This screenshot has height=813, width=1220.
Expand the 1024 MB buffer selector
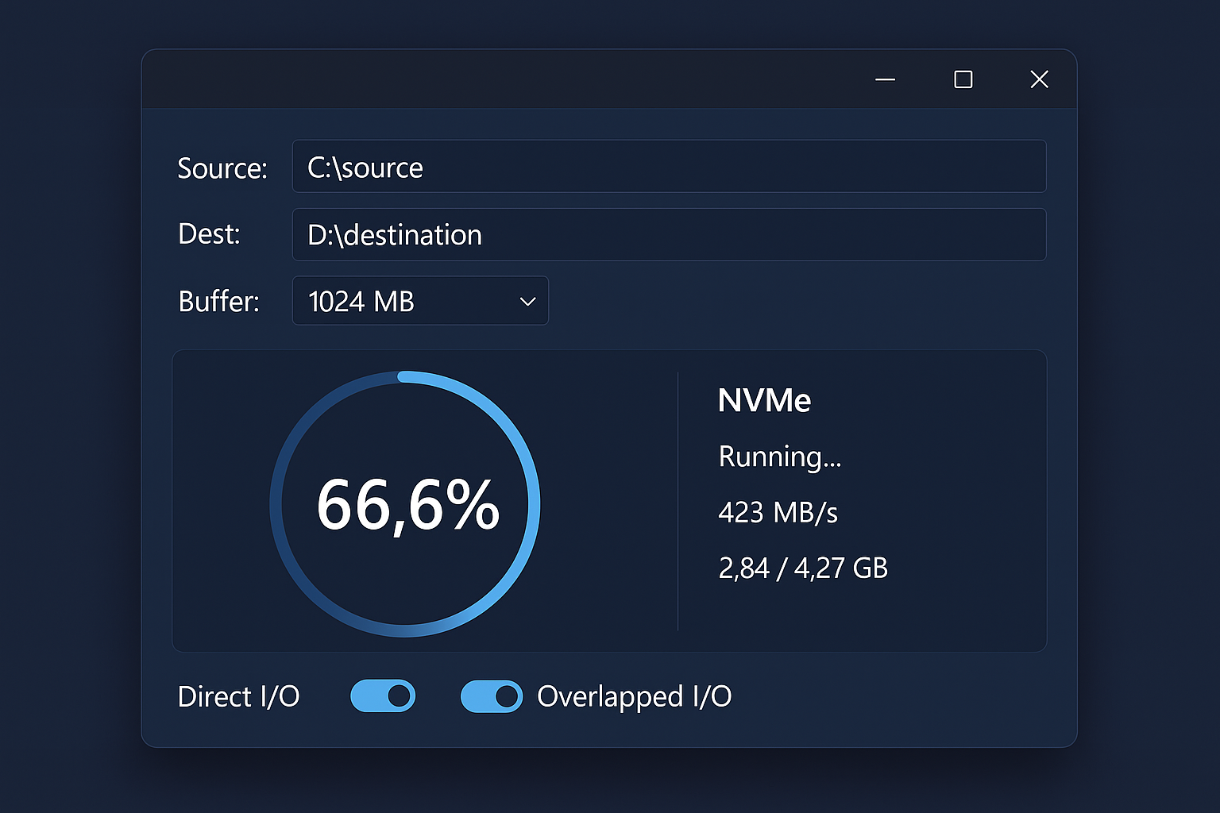coord(420,301)
